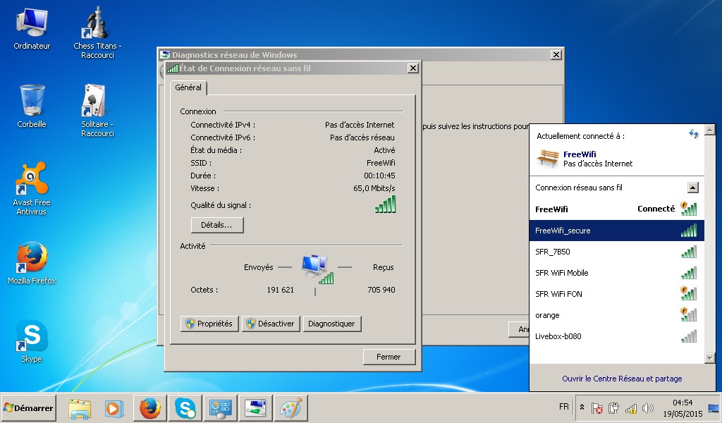The image size is (722, 423).
Task: Open Propriétés of the wireless connection
Action: pyautogui.click(x=209, y=324)
